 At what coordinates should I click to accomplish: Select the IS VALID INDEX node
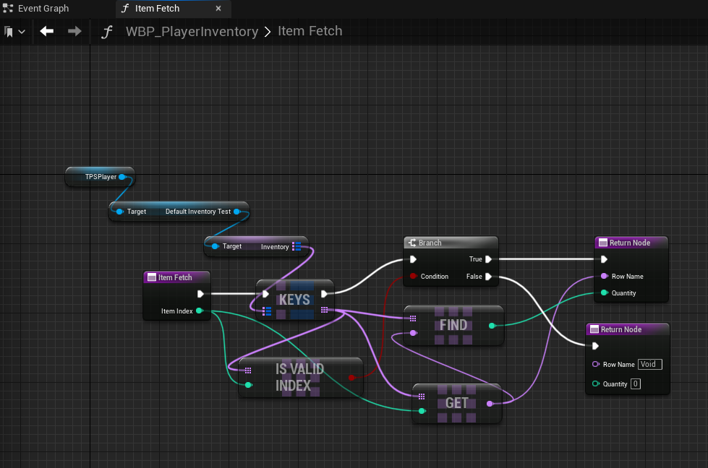click(300, 378)
